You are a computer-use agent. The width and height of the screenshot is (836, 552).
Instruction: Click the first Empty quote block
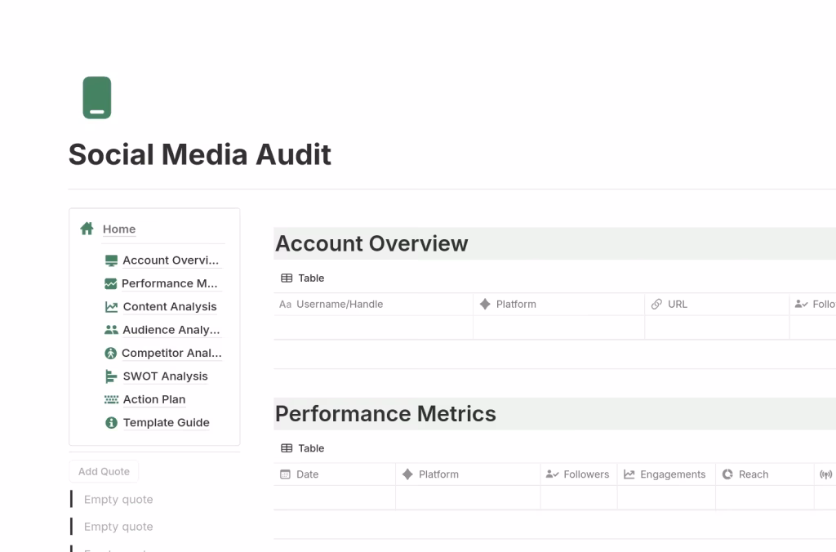[x=118, y=500]
